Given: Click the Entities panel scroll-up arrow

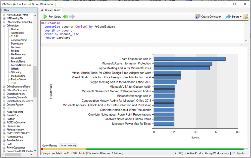Looking at the screenshot, I should pyautogui.click(x=35, y=15).
